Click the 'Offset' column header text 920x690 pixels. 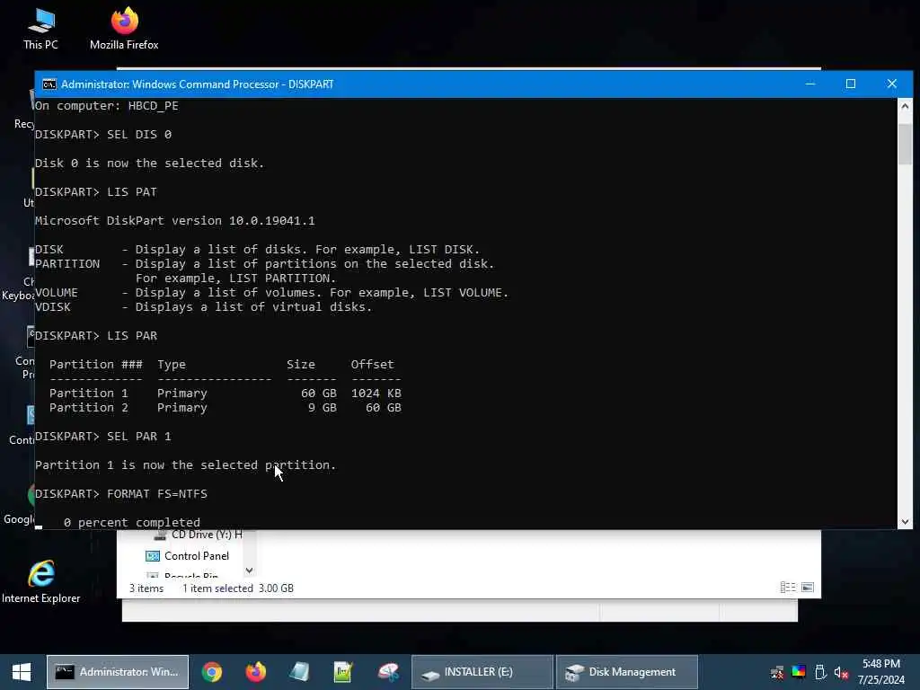373,365
